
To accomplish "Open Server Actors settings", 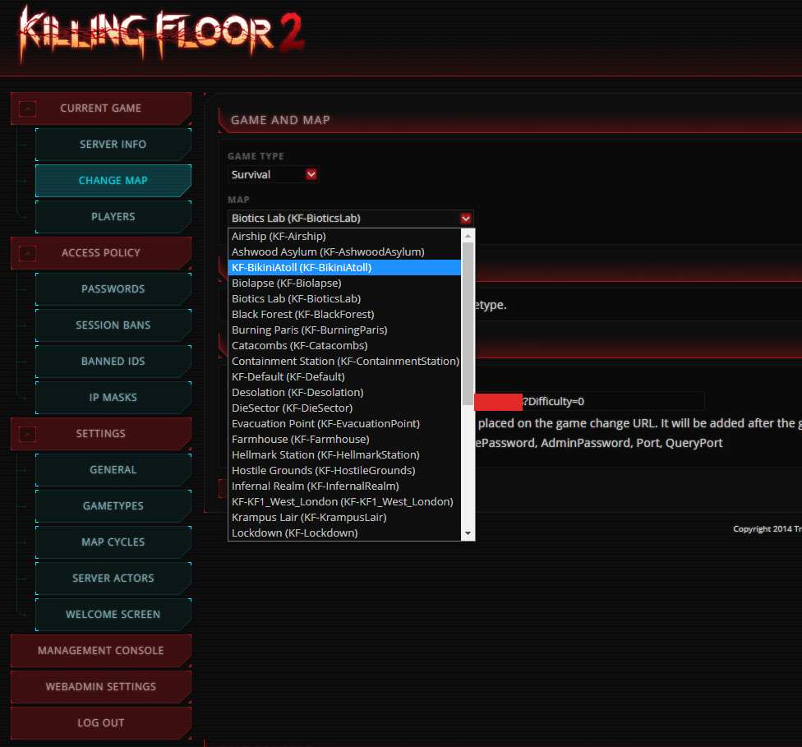I will (113, 579).
